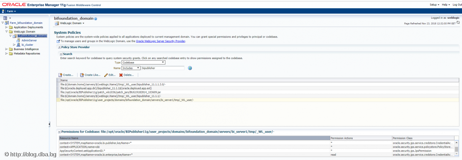Select bifoundation_domain in the navigation tree
Viewport: 462px width, 160px height.
(x=32, y=36)
